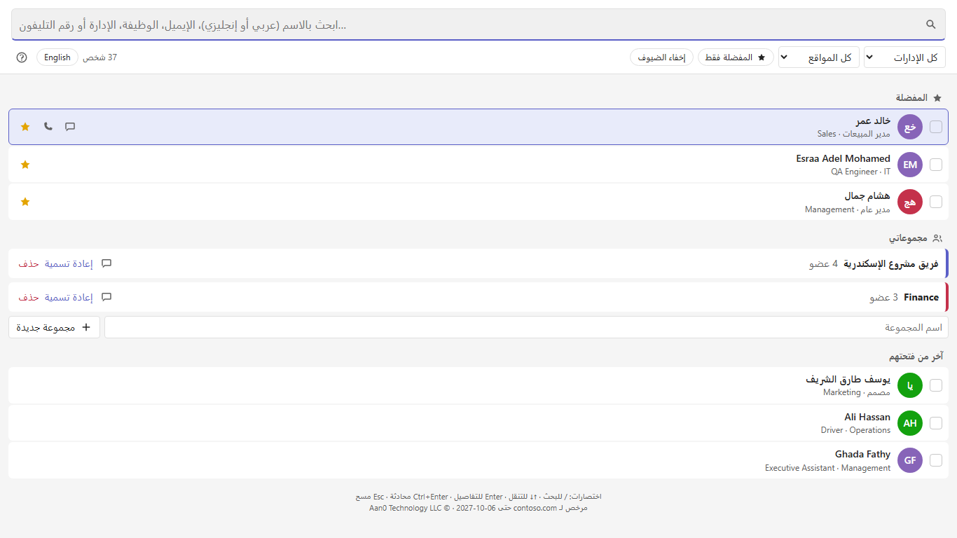The width and height of the screenshot is (957, 538).
Task: Open Ali Hassan contact name
Action: (x=867, y=417)
